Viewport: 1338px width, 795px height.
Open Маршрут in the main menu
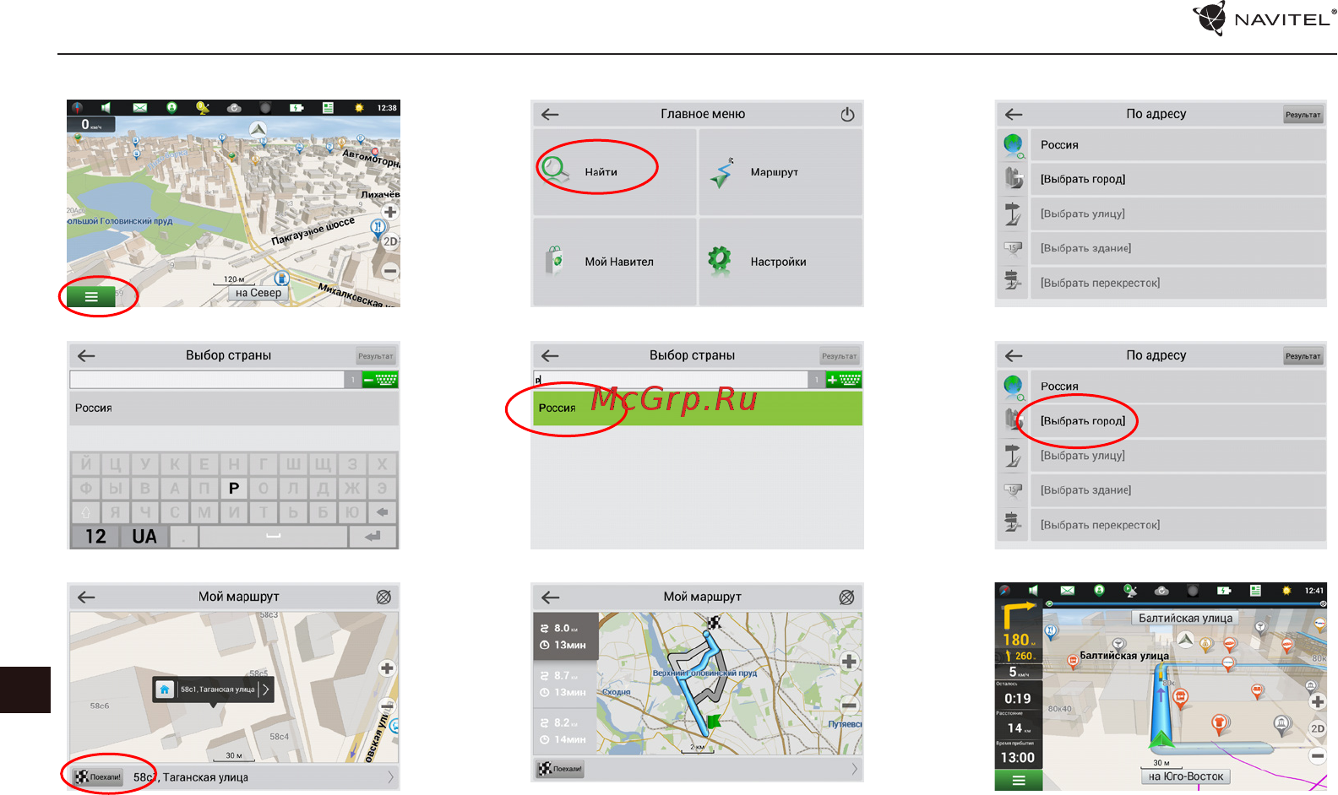pos(780,171)
